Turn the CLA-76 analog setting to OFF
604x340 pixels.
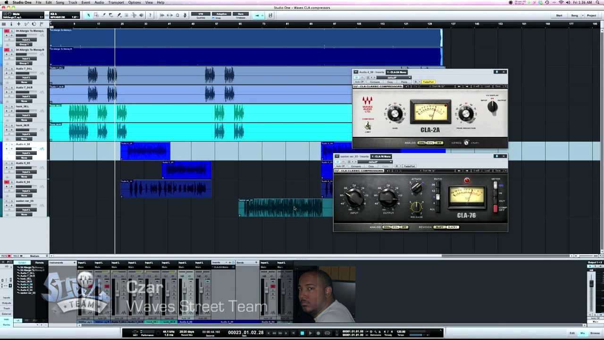404,227
